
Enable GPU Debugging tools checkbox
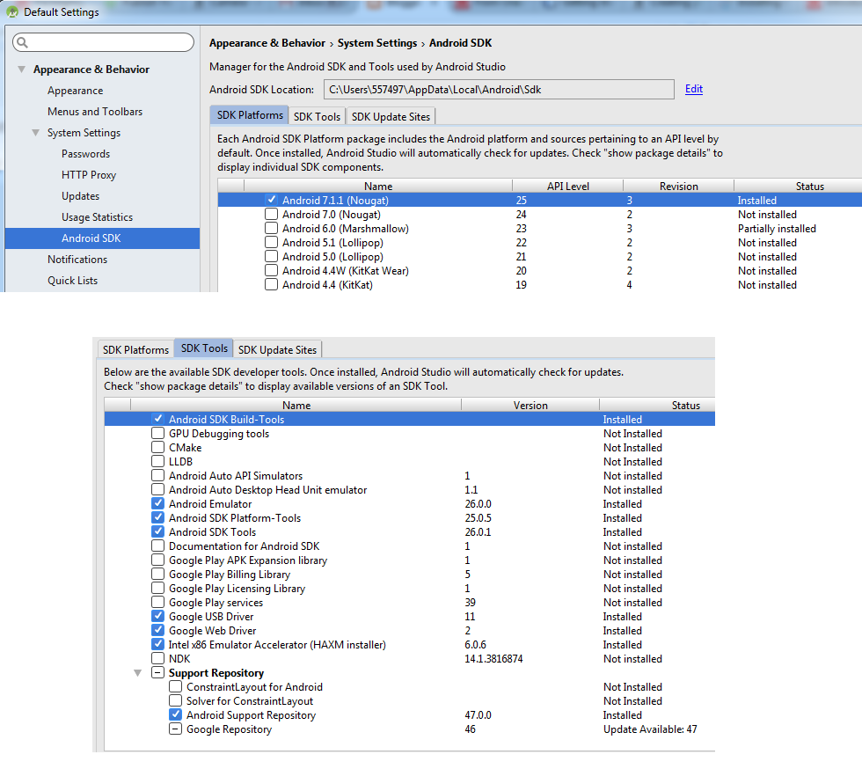pos(157,433)
